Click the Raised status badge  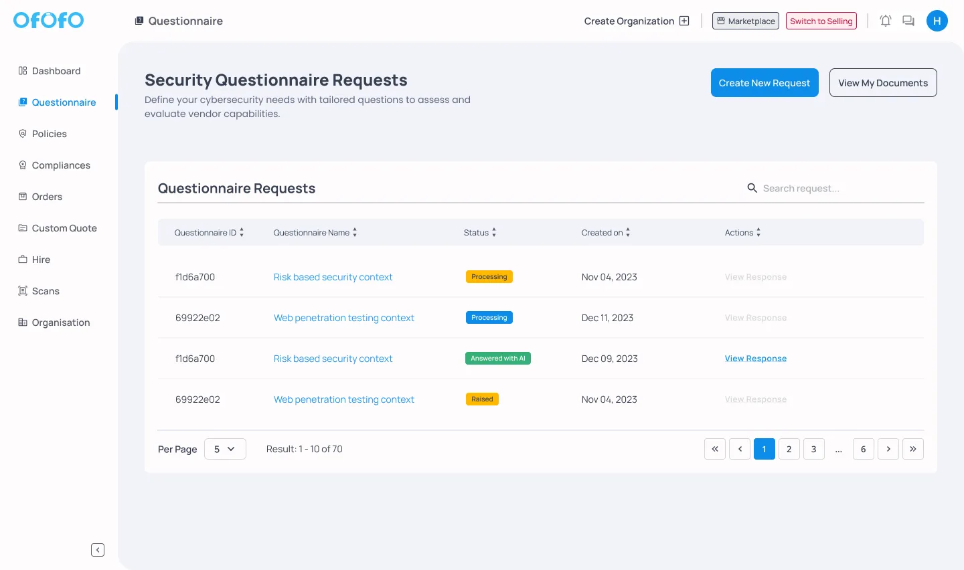[x=482, y=399]
